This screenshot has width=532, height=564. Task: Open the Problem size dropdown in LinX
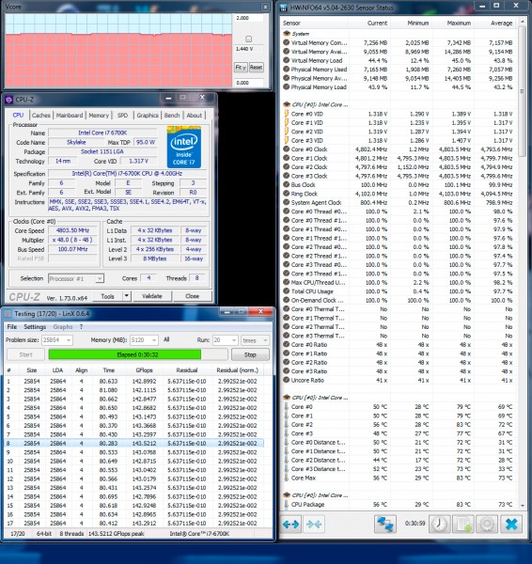tap(68, 340)
